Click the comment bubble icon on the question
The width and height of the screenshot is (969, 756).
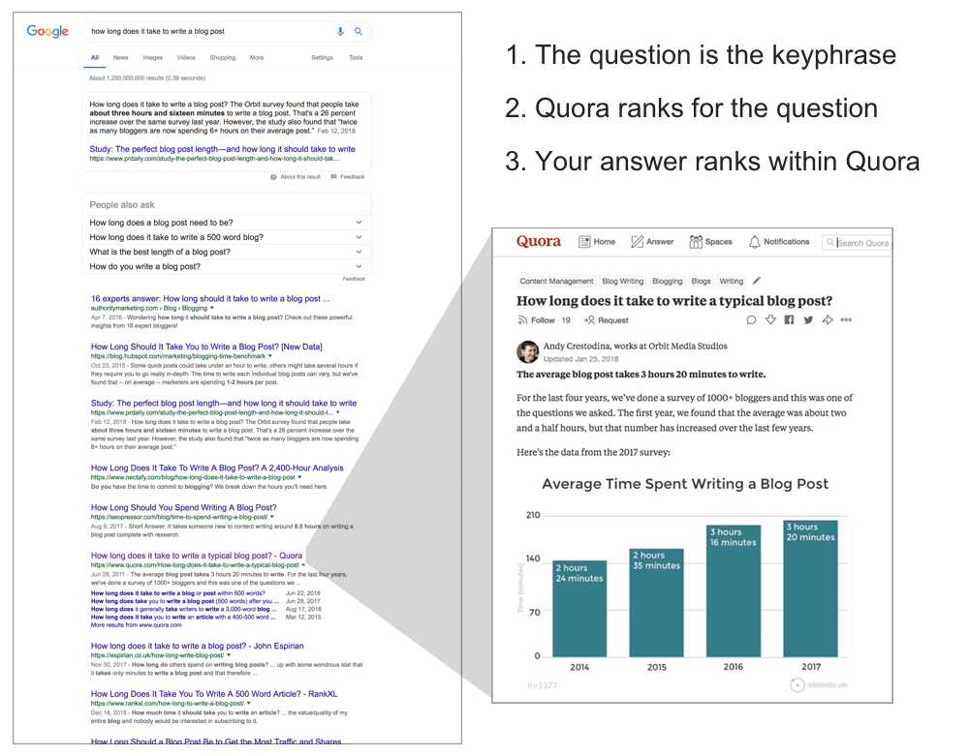752,319
